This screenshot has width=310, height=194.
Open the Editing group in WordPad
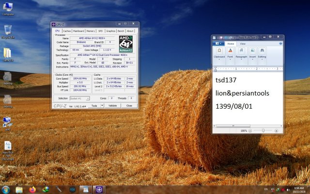(x=262, y=53)
